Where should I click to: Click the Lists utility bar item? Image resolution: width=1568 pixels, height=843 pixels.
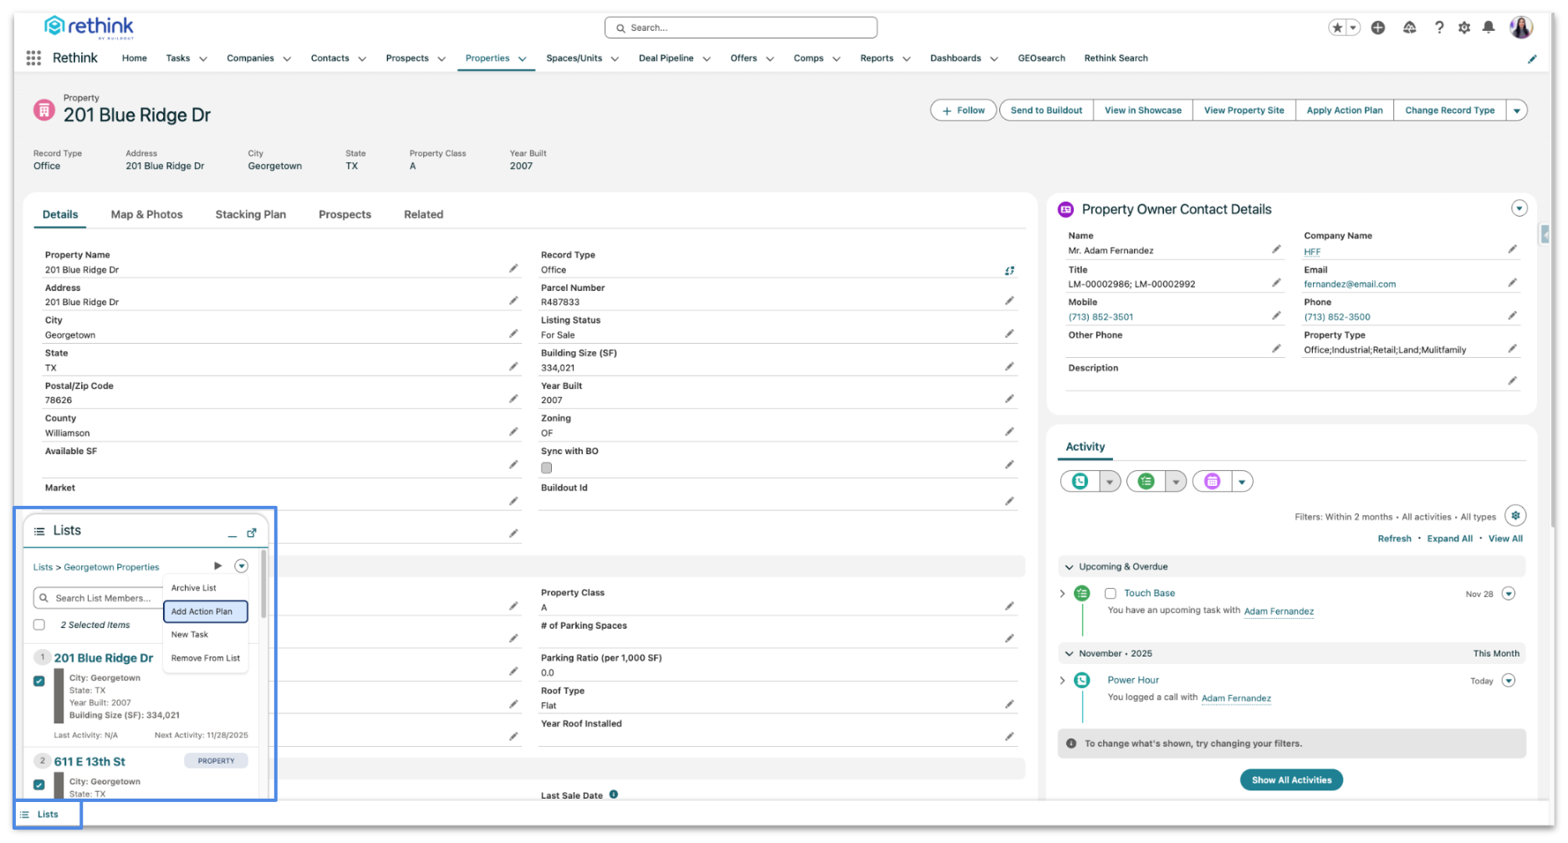(48, 815)
